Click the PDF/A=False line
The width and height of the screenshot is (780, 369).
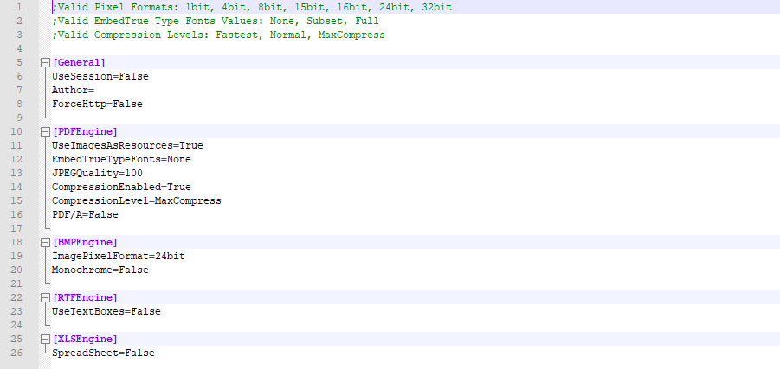(85, 214)
